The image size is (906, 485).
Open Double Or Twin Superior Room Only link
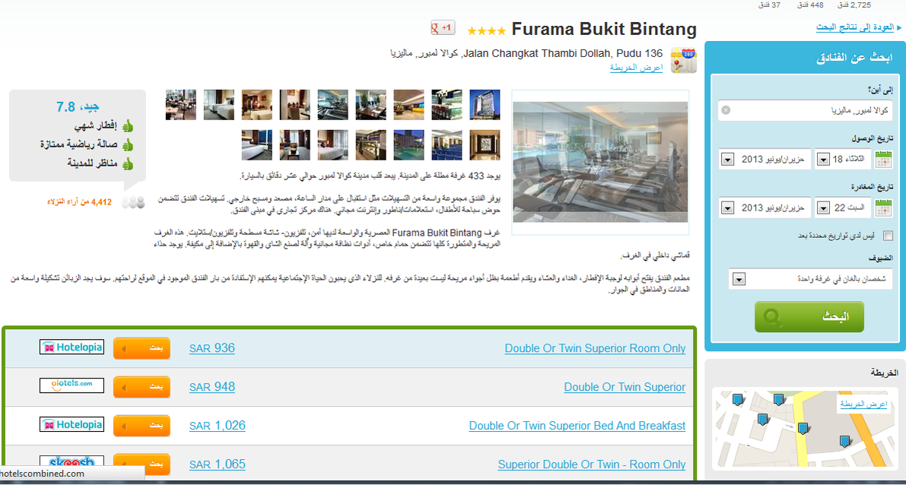[x=595, y=348]
